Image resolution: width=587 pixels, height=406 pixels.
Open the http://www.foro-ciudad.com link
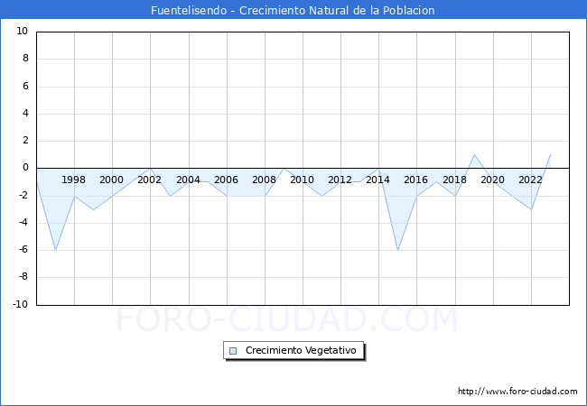(x=517, y=392)
